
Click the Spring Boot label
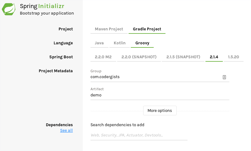pyautogui.click(x=61, y=57)
